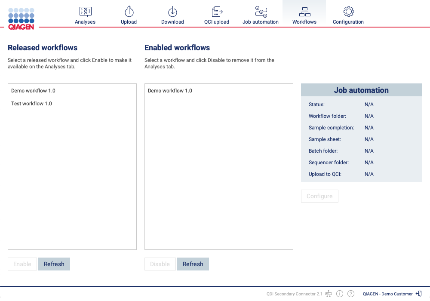Refresh the Released workflows list
The height and width of the screenshot is (301, 430).
click(54, 264)
